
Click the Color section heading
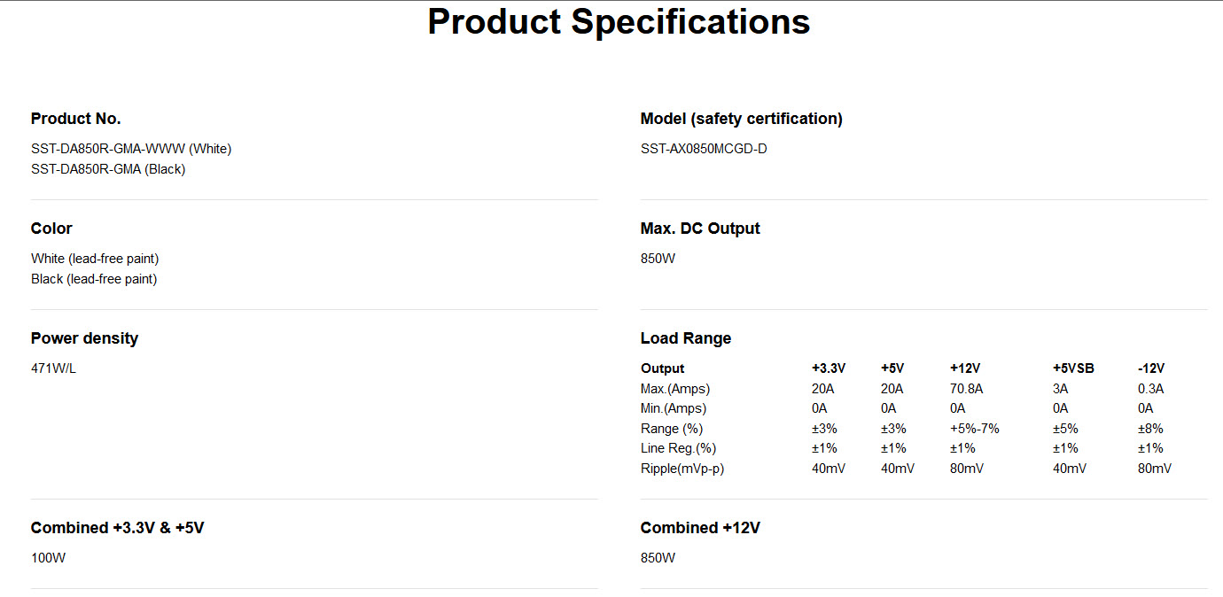click(x=51, y=229)
